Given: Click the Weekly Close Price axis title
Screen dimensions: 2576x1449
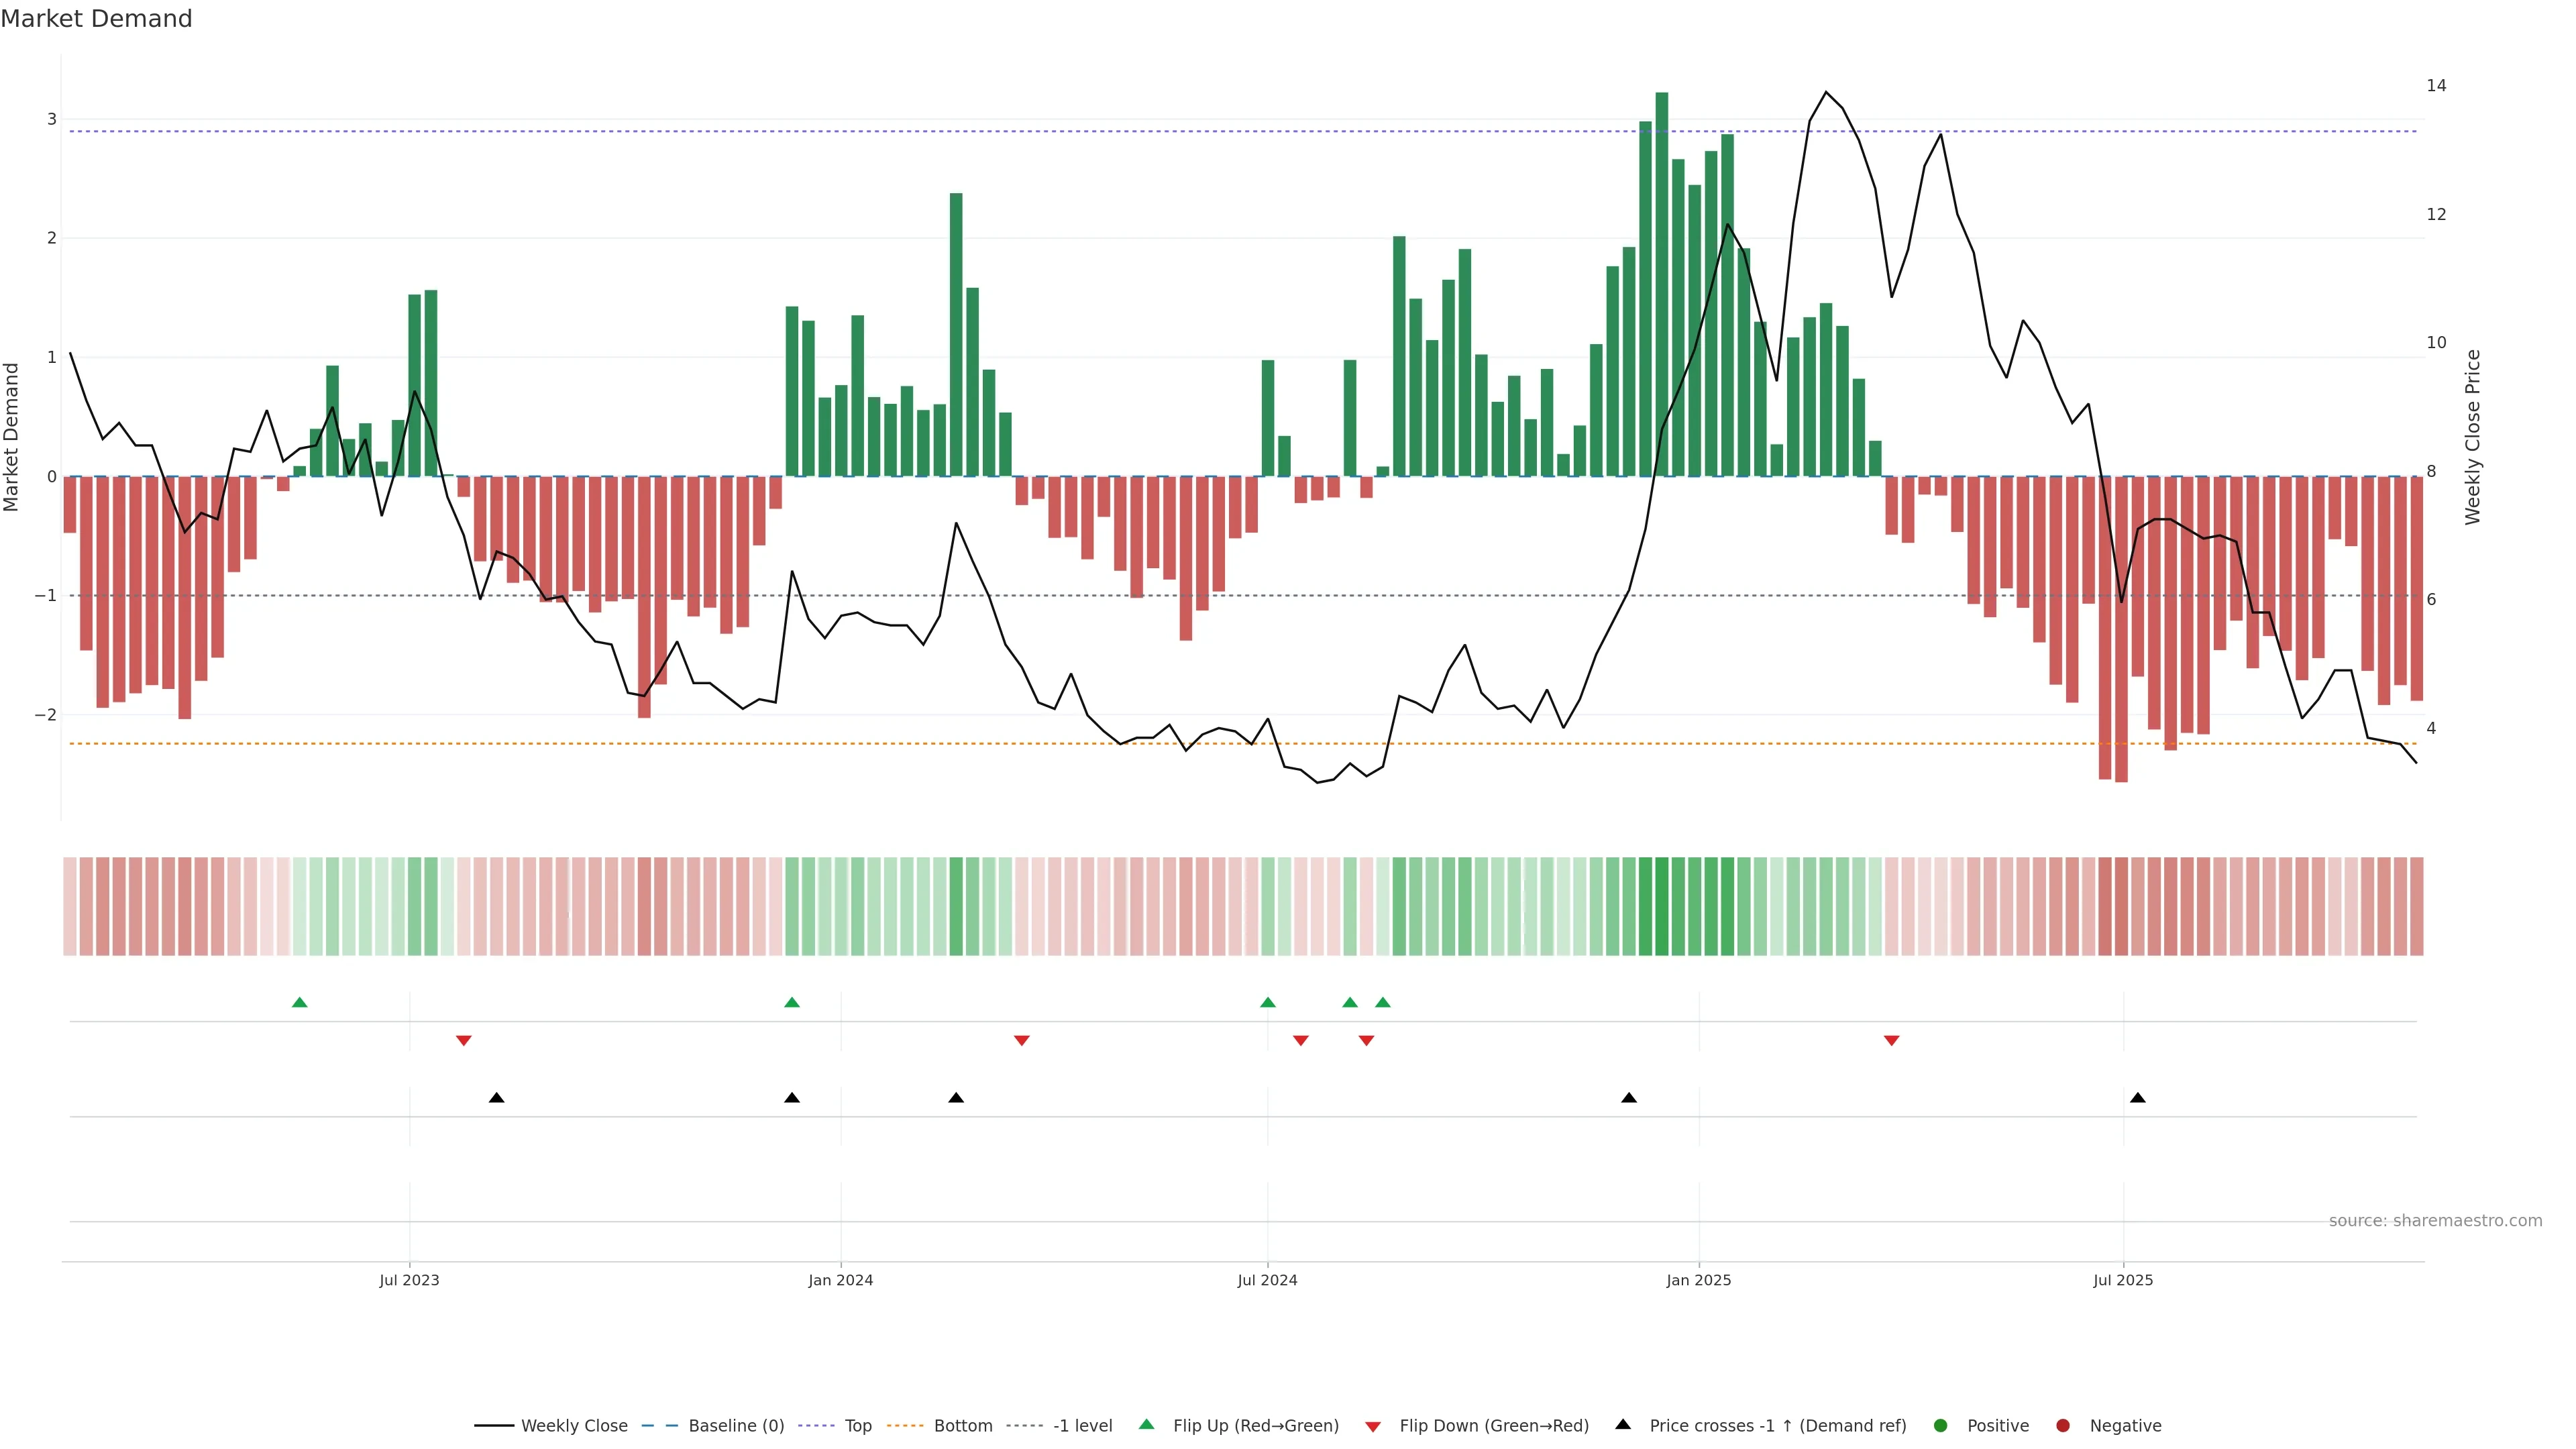Looking at the screenshot, I should 2473,437.
